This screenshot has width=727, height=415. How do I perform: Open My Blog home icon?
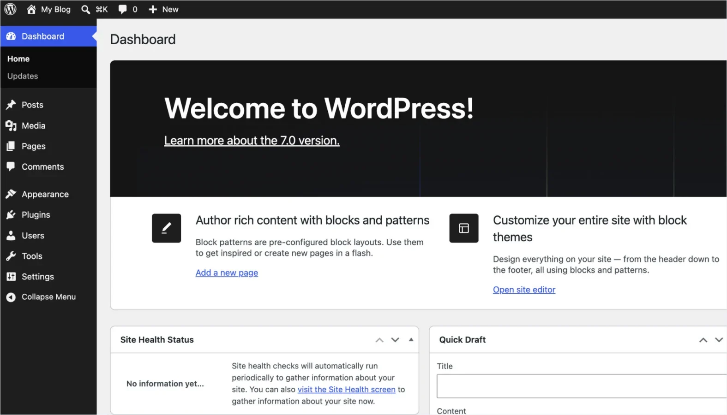31,9
